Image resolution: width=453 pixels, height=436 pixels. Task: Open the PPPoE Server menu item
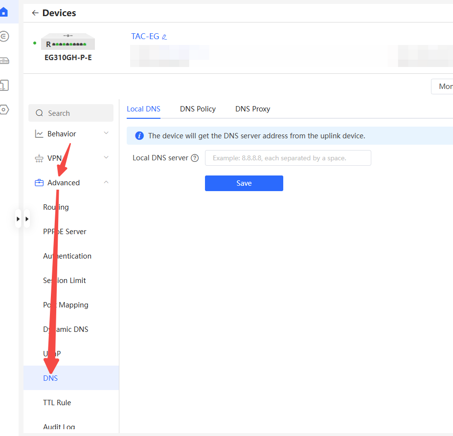tap(65, 232)
